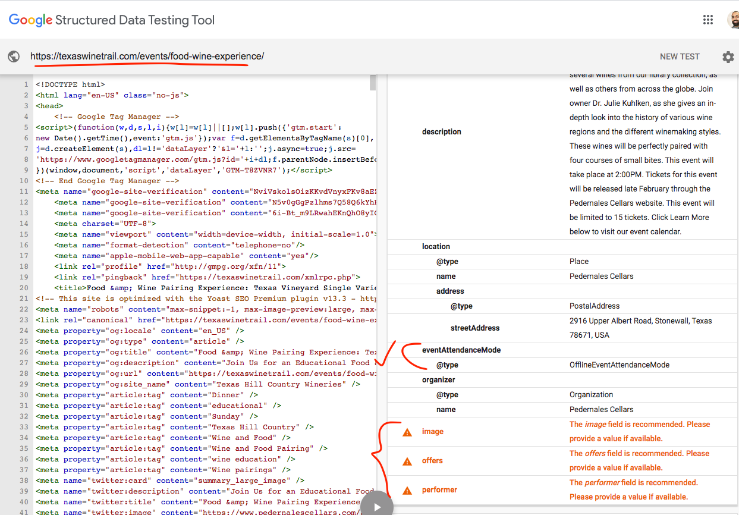Select the performer warning row label
Viewport: 739px width, 515px height.
tap(439, 490)
